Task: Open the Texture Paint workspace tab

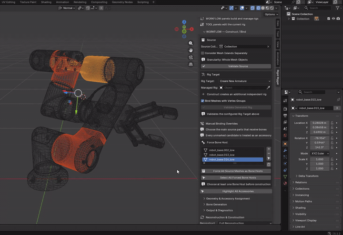Action: pos(28,2)
